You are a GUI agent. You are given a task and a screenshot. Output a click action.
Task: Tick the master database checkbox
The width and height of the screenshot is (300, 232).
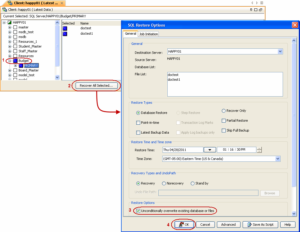15,27
